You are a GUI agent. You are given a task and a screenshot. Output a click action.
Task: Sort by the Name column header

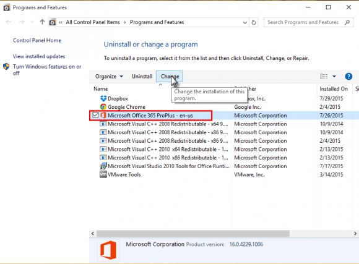101,89
